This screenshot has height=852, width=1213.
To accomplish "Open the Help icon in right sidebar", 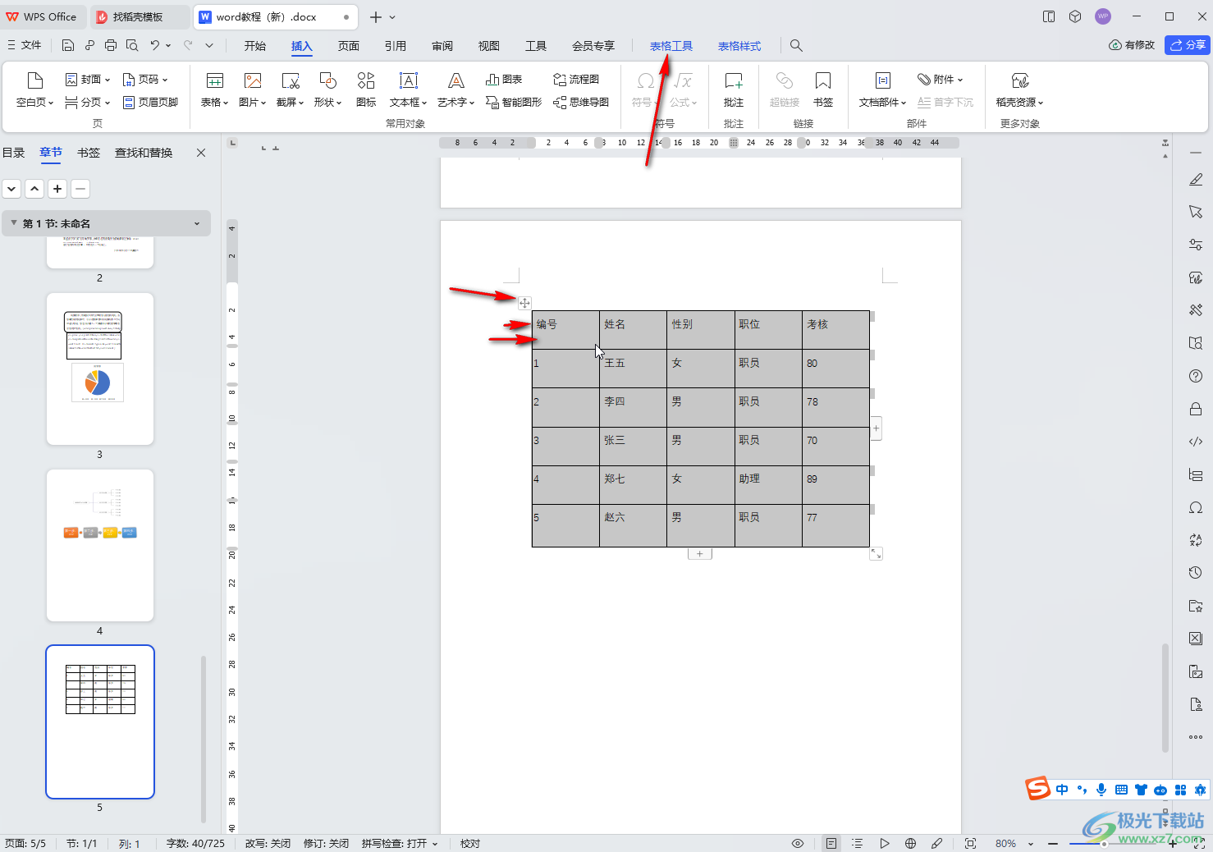I will pyautogui.click(x=1196, y=376).
